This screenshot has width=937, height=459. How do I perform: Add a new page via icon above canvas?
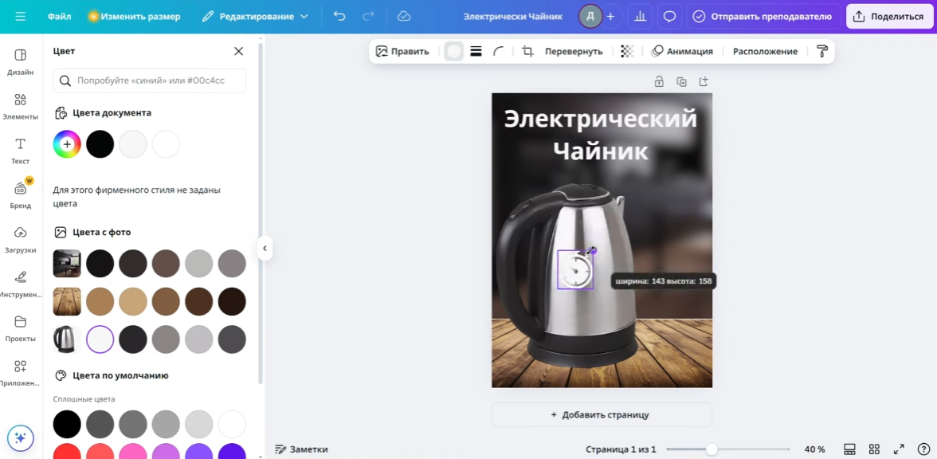(x=704, y=81)
